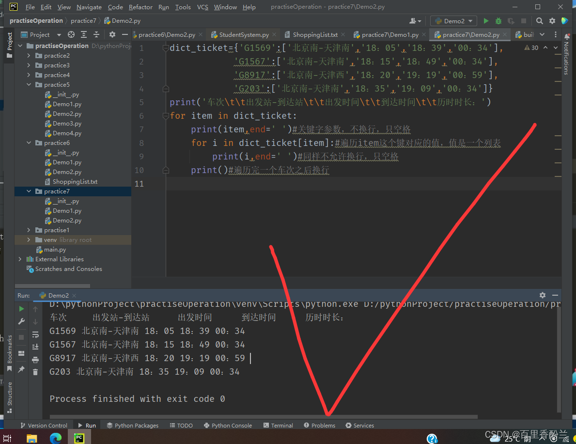The image size is (576, 444).
Task: Close the Demo2 run tab
Action: point(74,296)
